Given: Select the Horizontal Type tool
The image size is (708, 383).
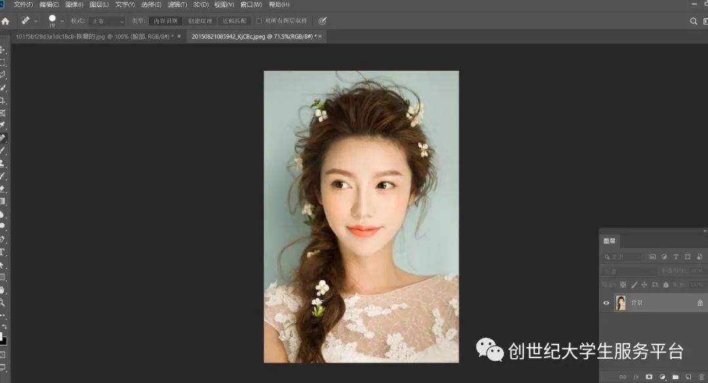Looking at the screenshot, I should click(3, 252).
